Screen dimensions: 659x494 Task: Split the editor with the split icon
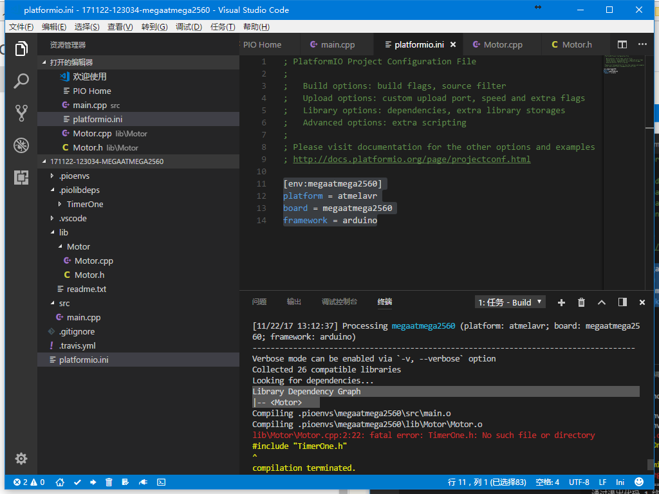622,44
